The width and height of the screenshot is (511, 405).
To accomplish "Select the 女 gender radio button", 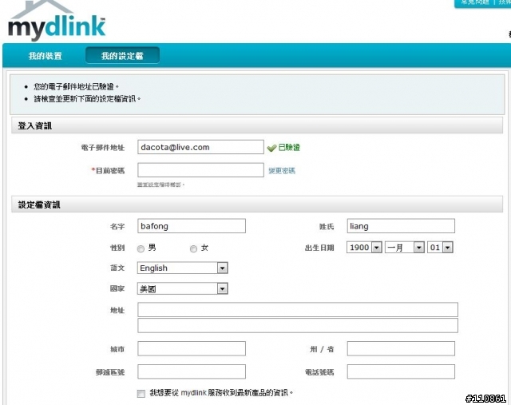I will tap(193, 248).
